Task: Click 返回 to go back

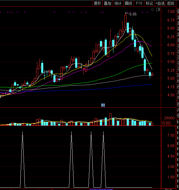Action: (170, 3)
